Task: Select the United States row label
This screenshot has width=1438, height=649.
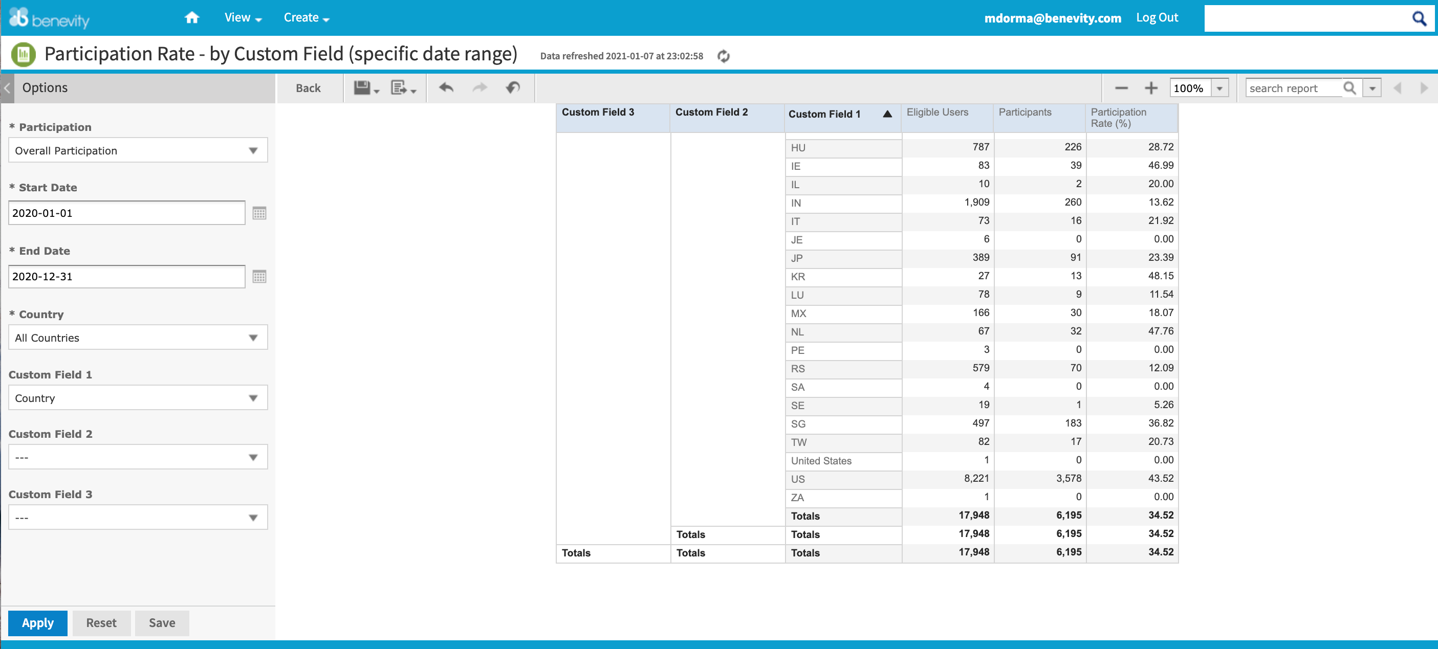Action: (x=843, y=461)
